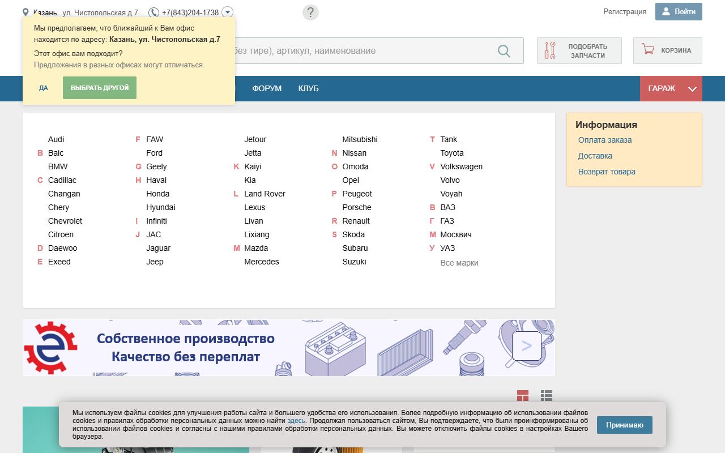Show Все марки full list
The height and width of the screenshot is (453, 725).
(x=459, y=263)
